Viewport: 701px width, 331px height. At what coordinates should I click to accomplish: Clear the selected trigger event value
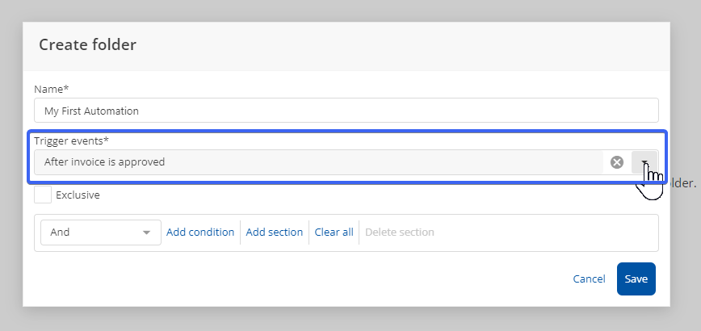pyautogui.click(x=617, y=162)
